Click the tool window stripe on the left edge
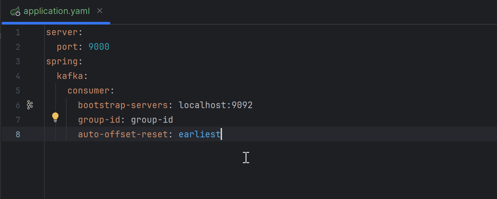Image resolution: width=497 pixels, height=199 pixels. pos(2,36)
